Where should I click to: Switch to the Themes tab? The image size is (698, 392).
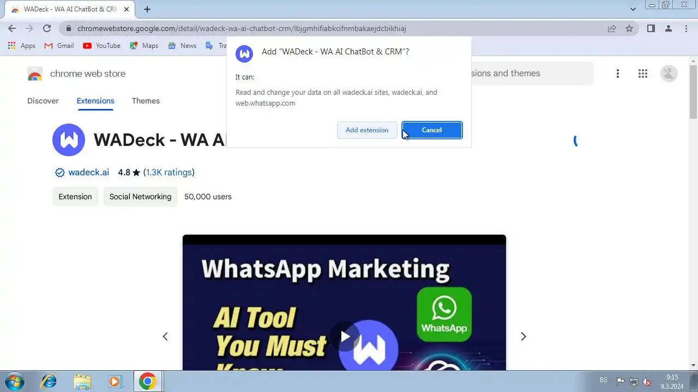click(x=146, y=101)
